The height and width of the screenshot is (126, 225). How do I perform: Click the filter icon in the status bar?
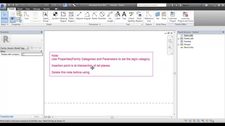[211, 121]
